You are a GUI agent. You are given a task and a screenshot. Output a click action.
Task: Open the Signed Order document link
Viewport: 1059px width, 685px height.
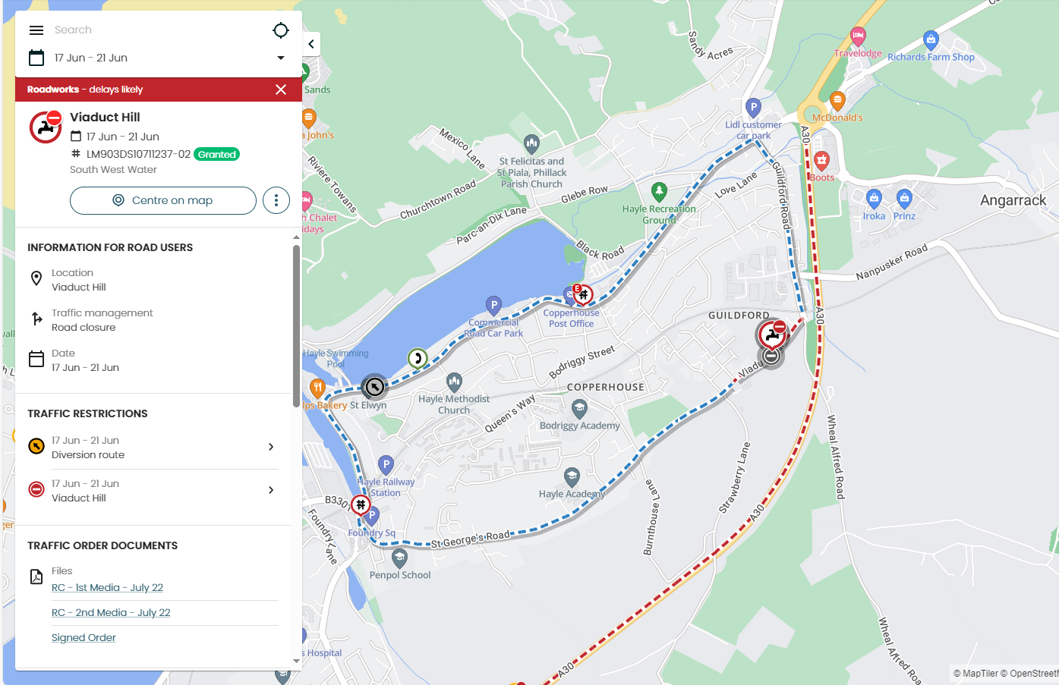(x=84, y=638)
